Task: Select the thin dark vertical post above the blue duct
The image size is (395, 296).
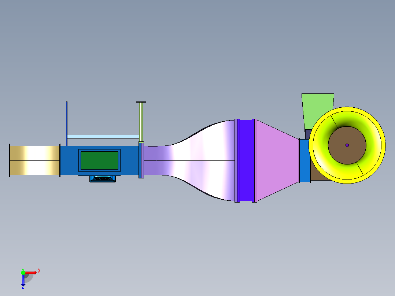Action: (67, 124)
